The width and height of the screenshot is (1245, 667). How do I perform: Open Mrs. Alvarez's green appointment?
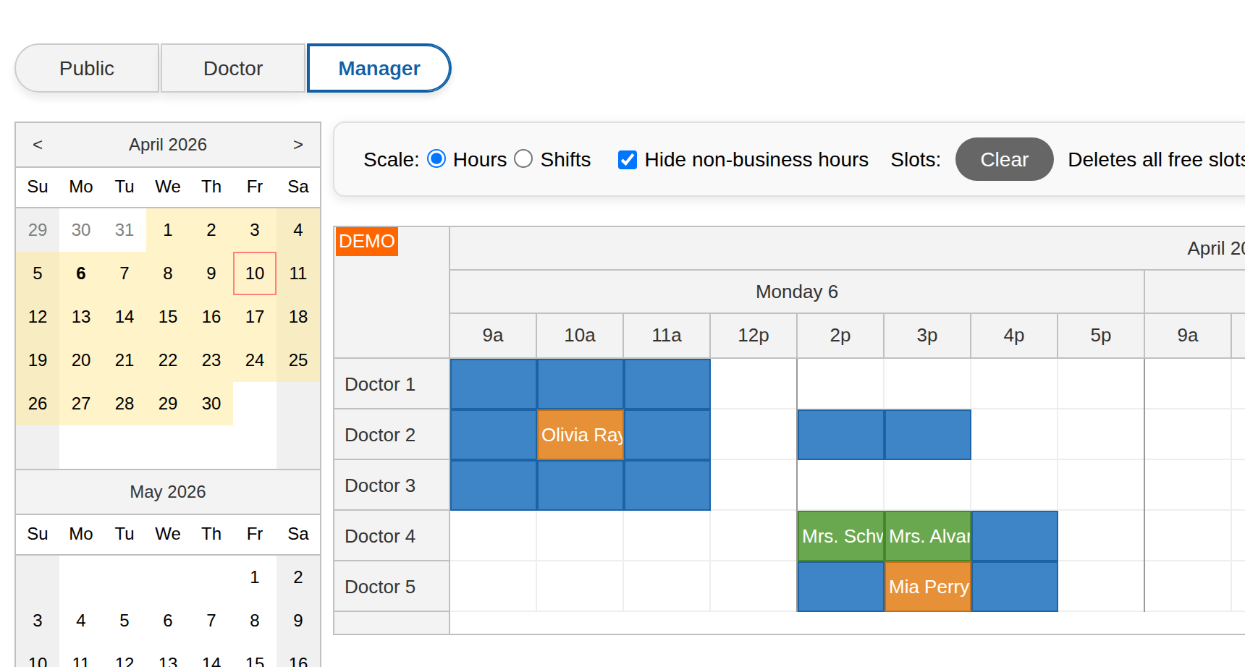(927, 536)
